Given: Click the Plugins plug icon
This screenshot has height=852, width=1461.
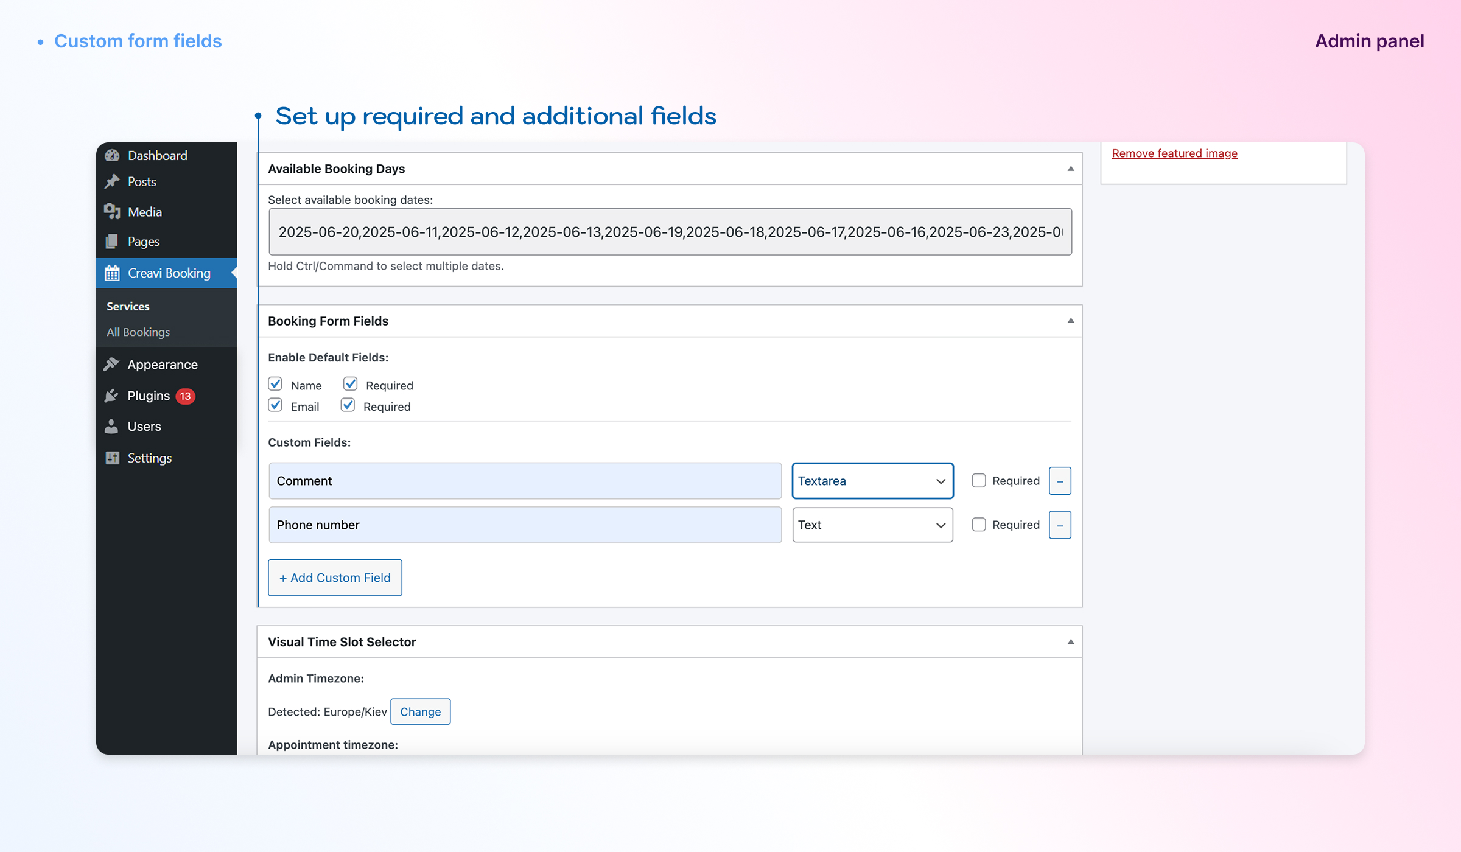Looking at the screenshot, I should click(111, 396).
